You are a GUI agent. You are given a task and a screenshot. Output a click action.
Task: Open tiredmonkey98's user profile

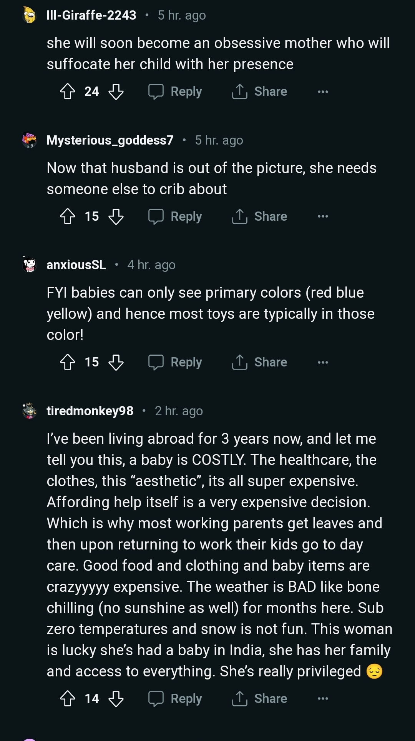point(90,411)
